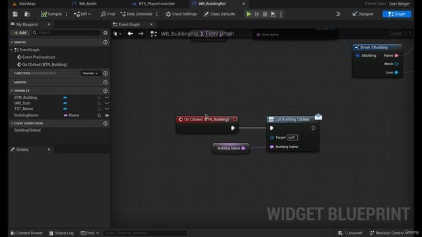The image size is (422, 237).
Task: Collapse the Event Dispatchers section
Action: (12, 123)
